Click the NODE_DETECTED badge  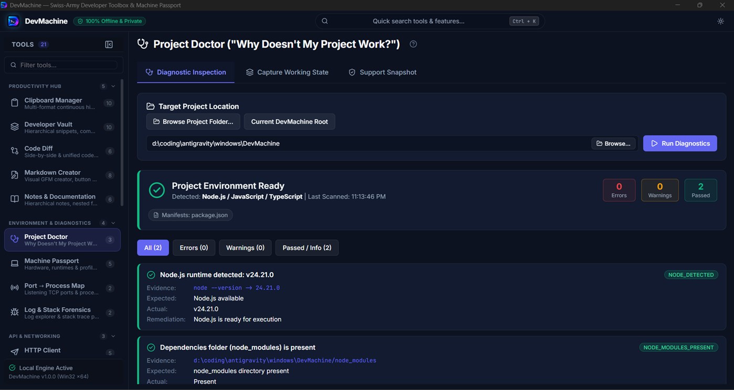(x=691, y=274)
